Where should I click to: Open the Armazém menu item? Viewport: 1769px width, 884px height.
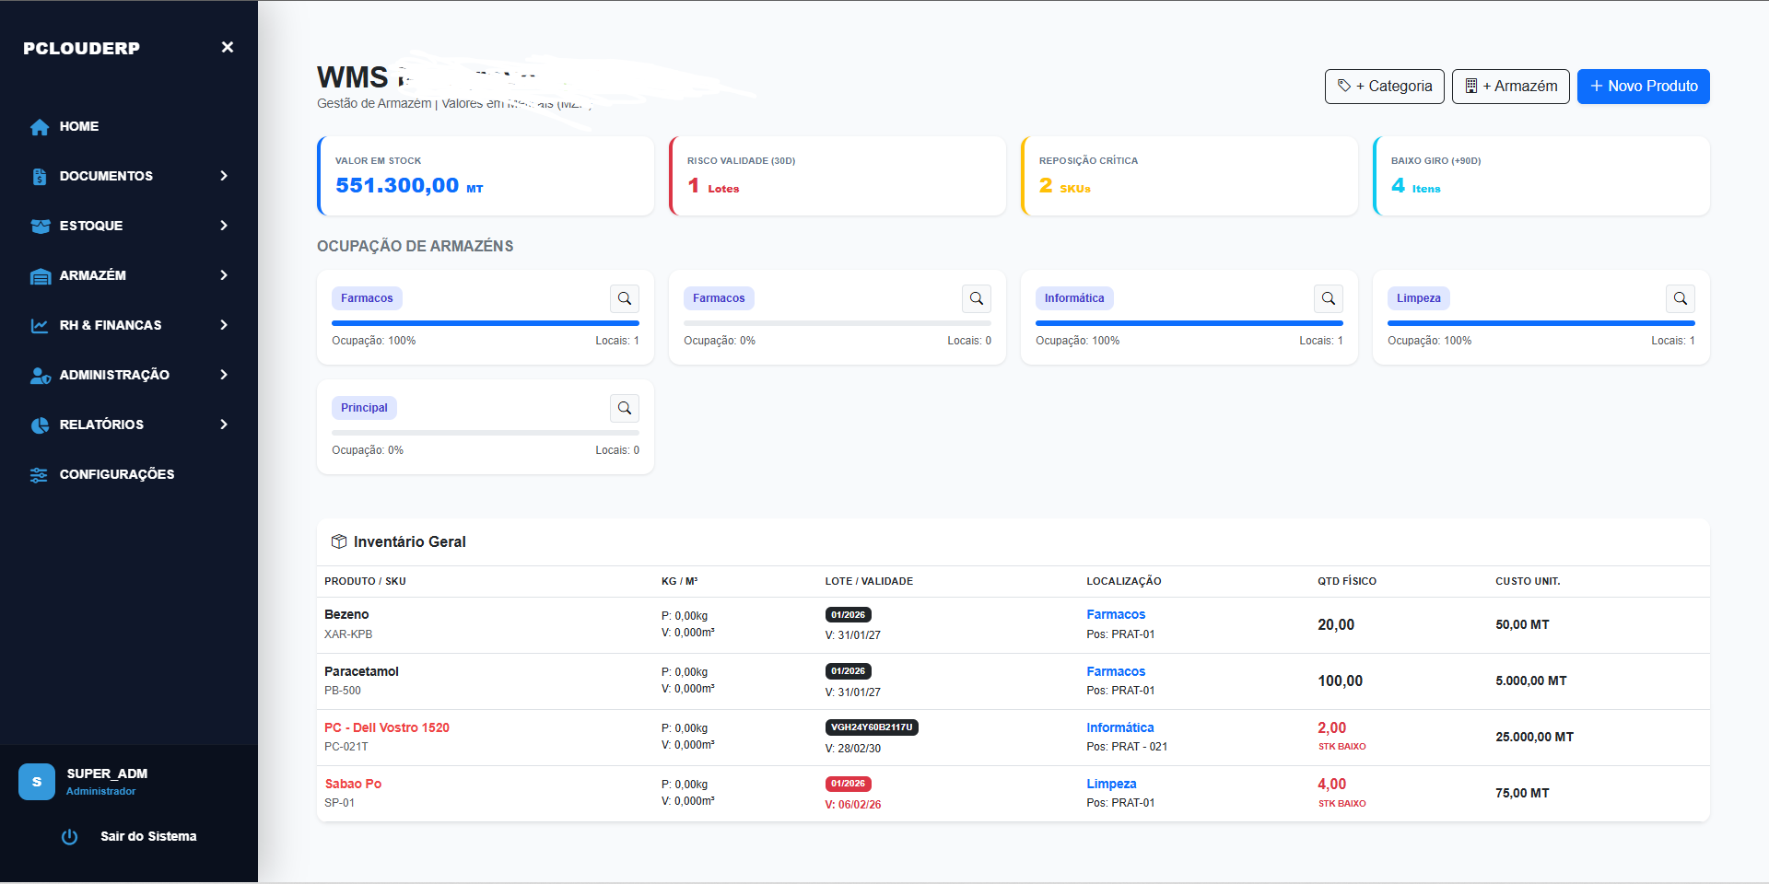click(93, 275)
